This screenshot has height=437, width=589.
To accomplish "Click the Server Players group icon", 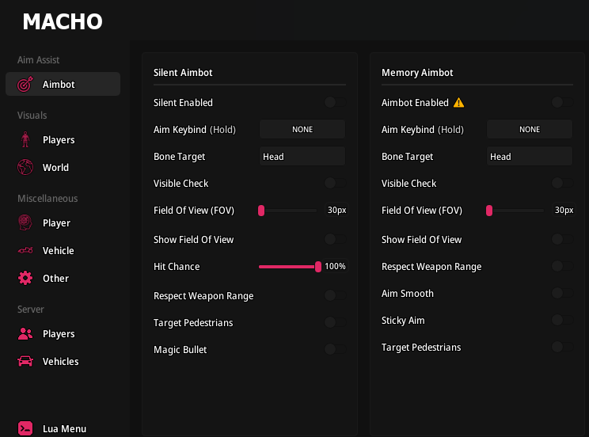I will click(25, 334).
